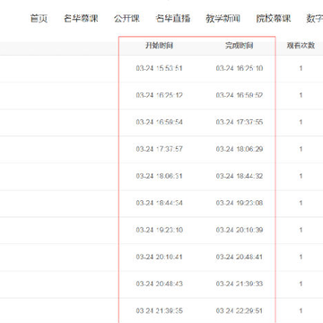Select start time 03-24 15:53:51
This screenshot has height=323, width=323.
click(159, 68)
